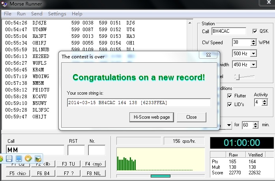Open the 500 Hz pitch dropdown

254,54
